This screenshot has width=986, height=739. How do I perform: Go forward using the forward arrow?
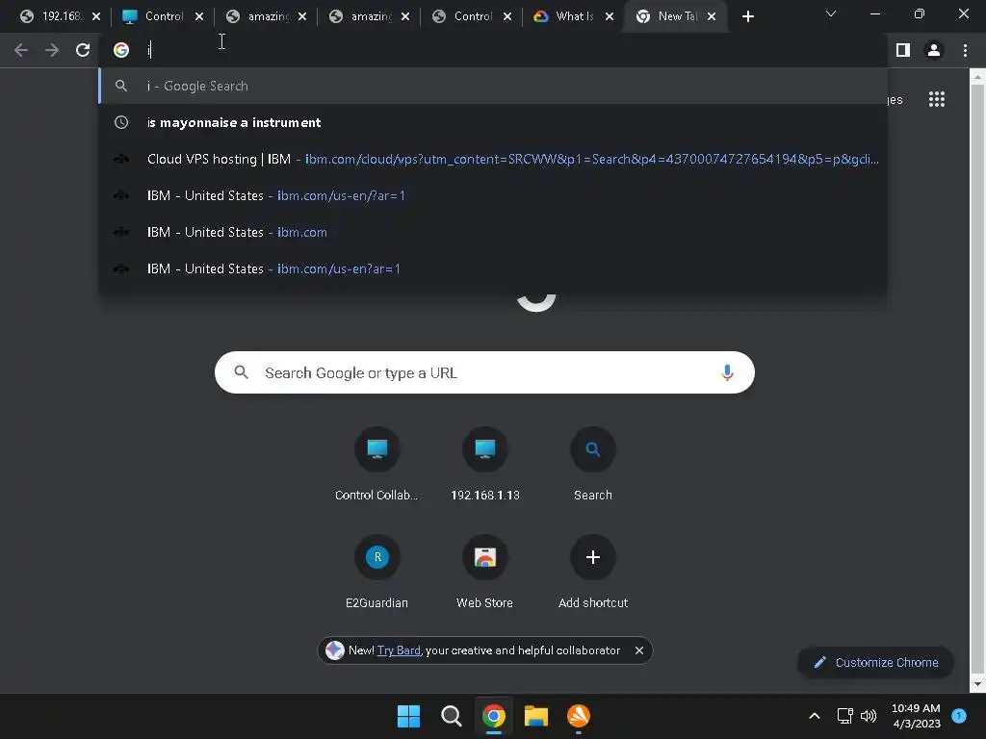52,50
